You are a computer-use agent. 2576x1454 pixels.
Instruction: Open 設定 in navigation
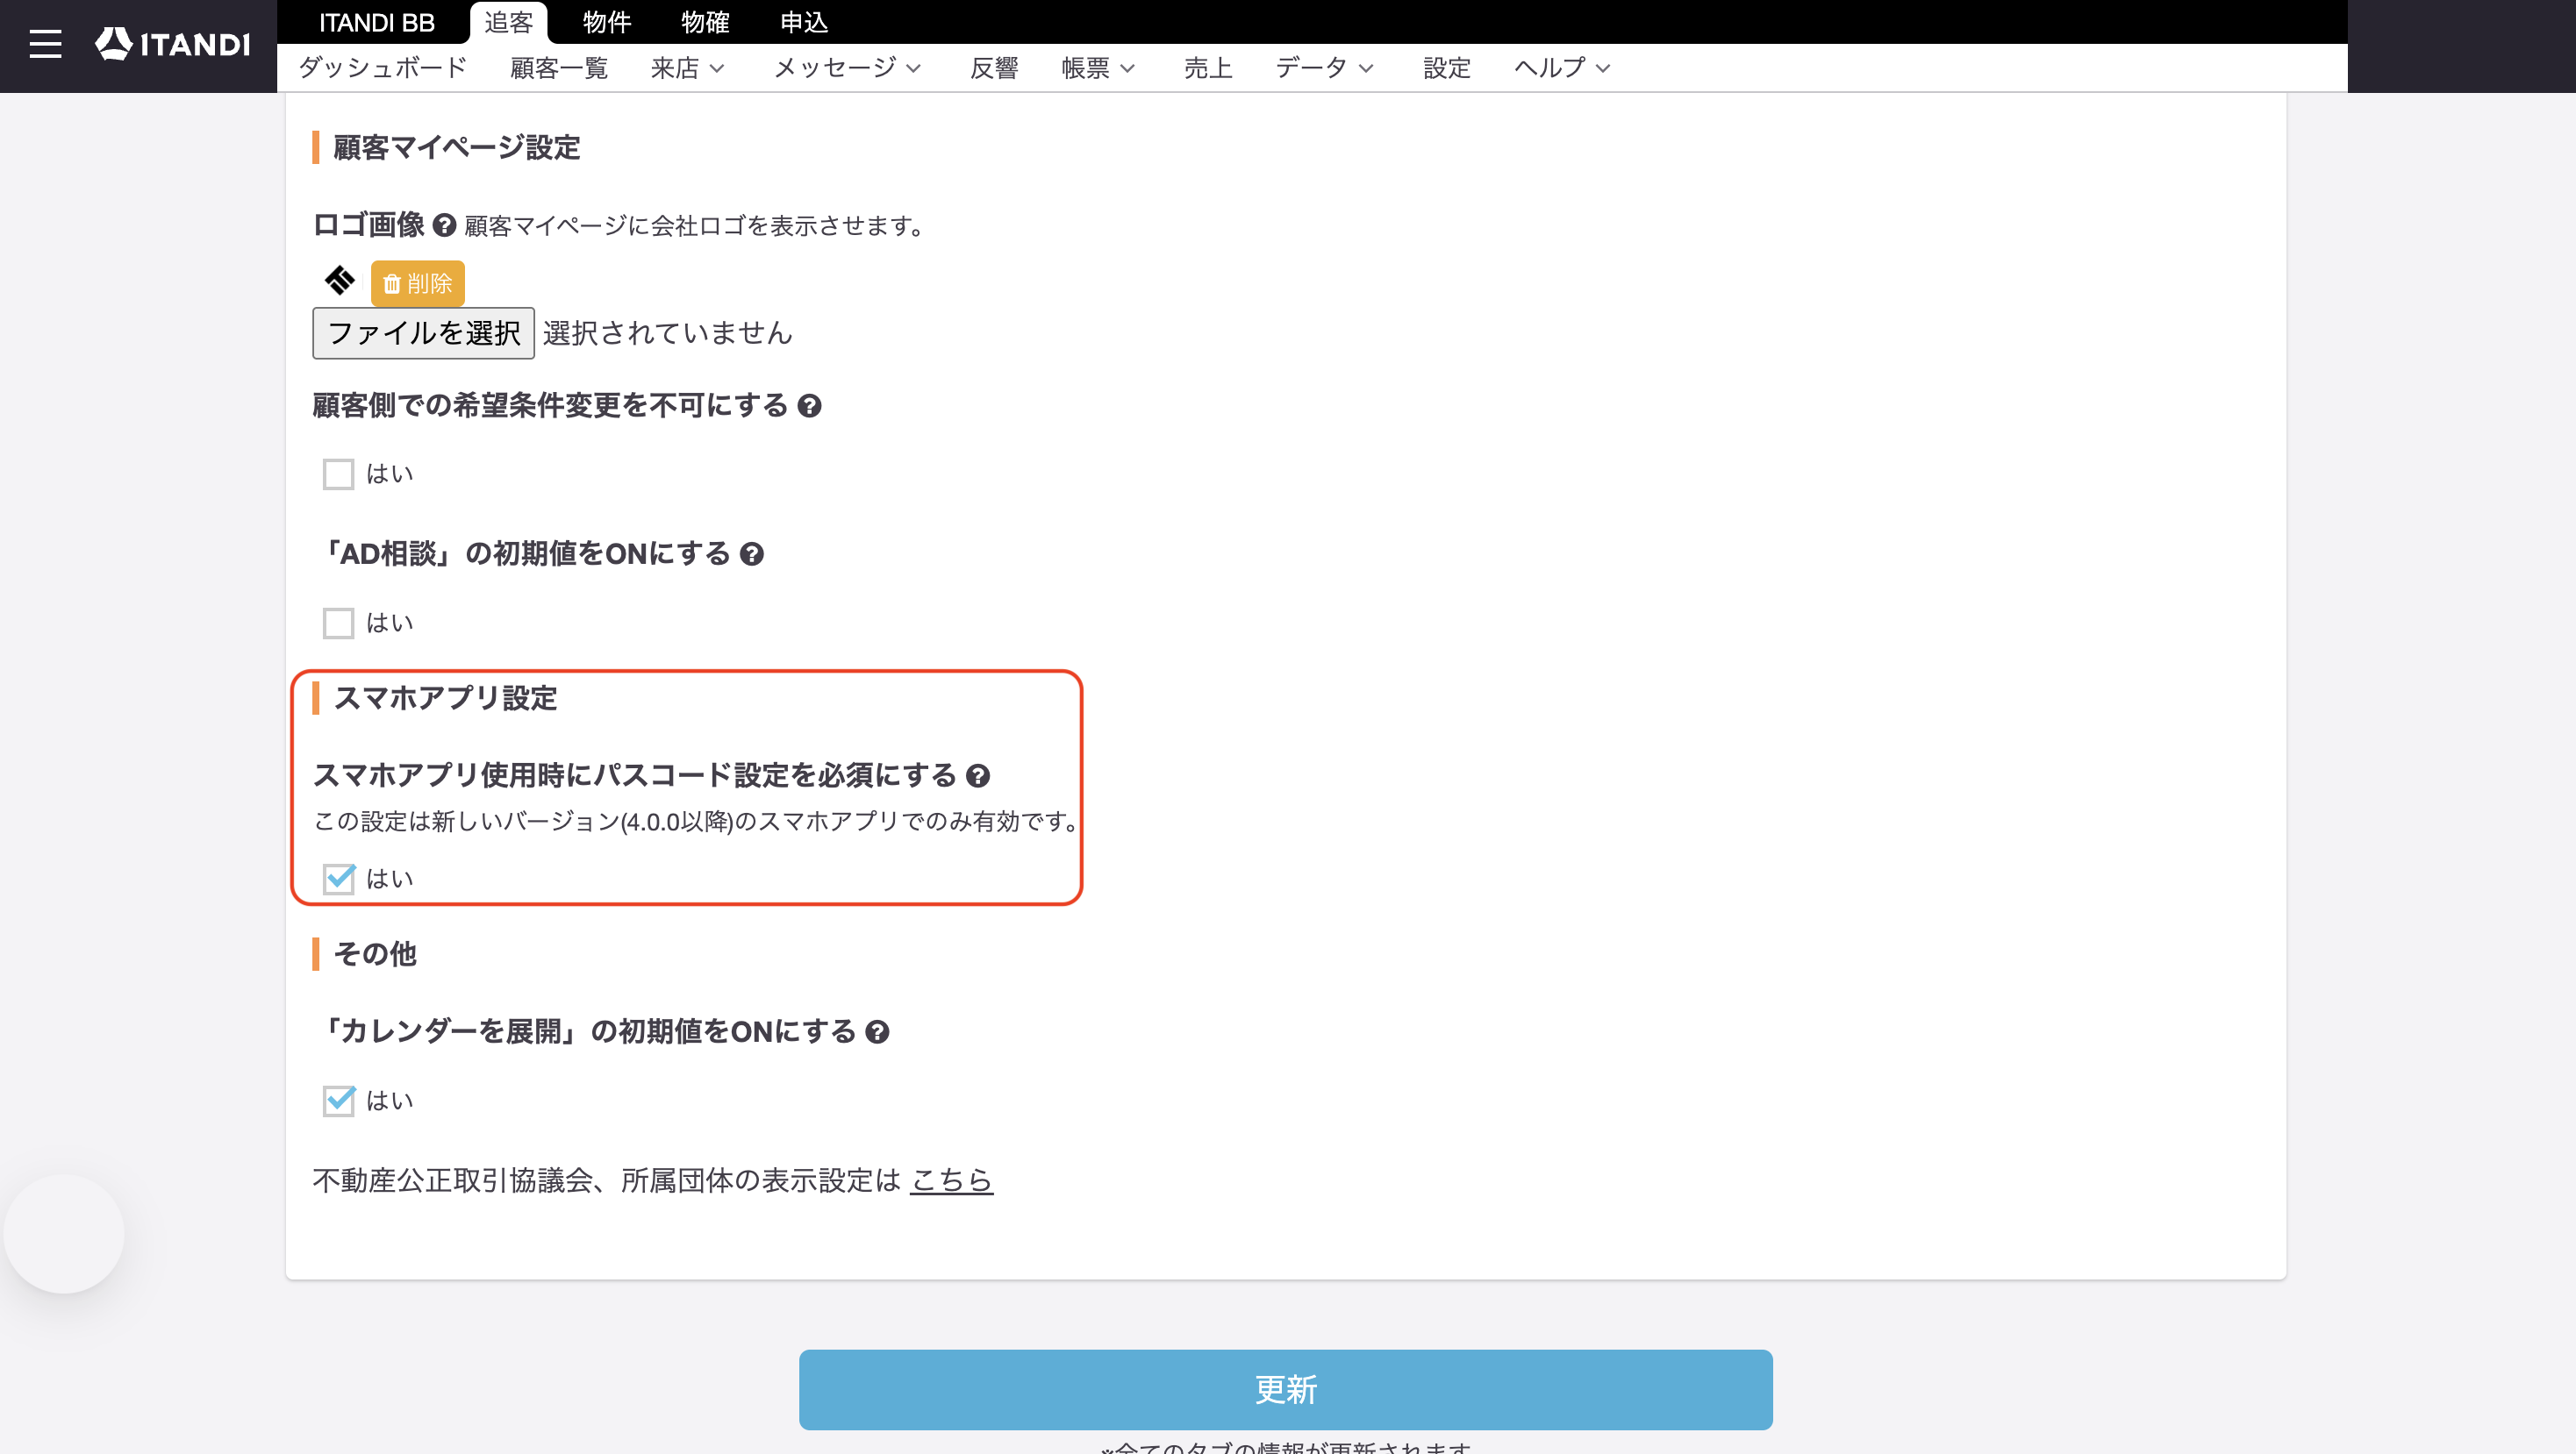[1447, 68]
